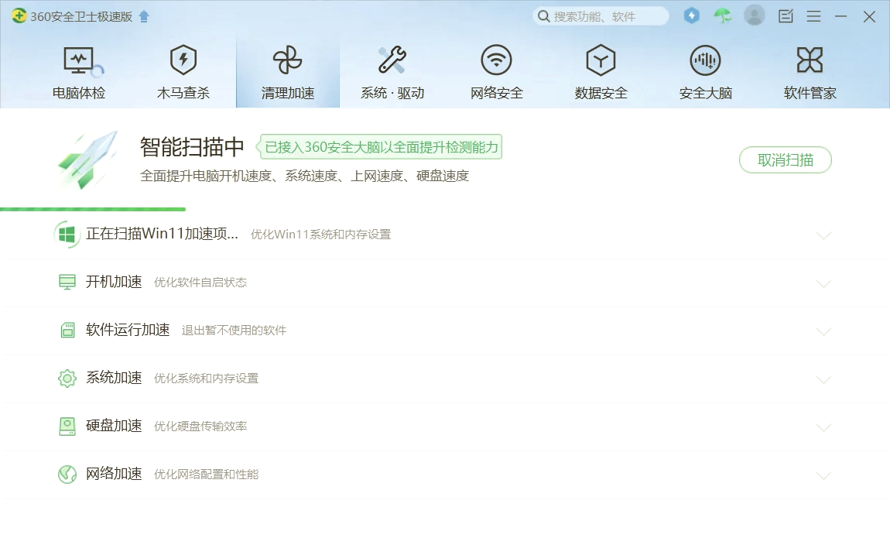Screen dimensions: 890x538
Task: Click the green umbrella icon
Action: (723, 16)
